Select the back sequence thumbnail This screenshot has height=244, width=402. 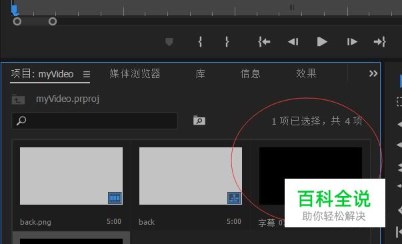pos(191,176)
